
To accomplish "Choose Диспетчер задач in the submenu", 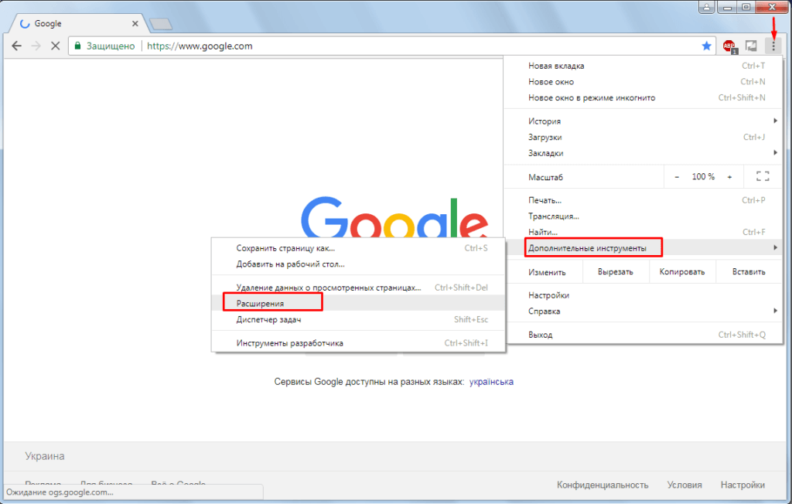I will (x=268, y=319).
